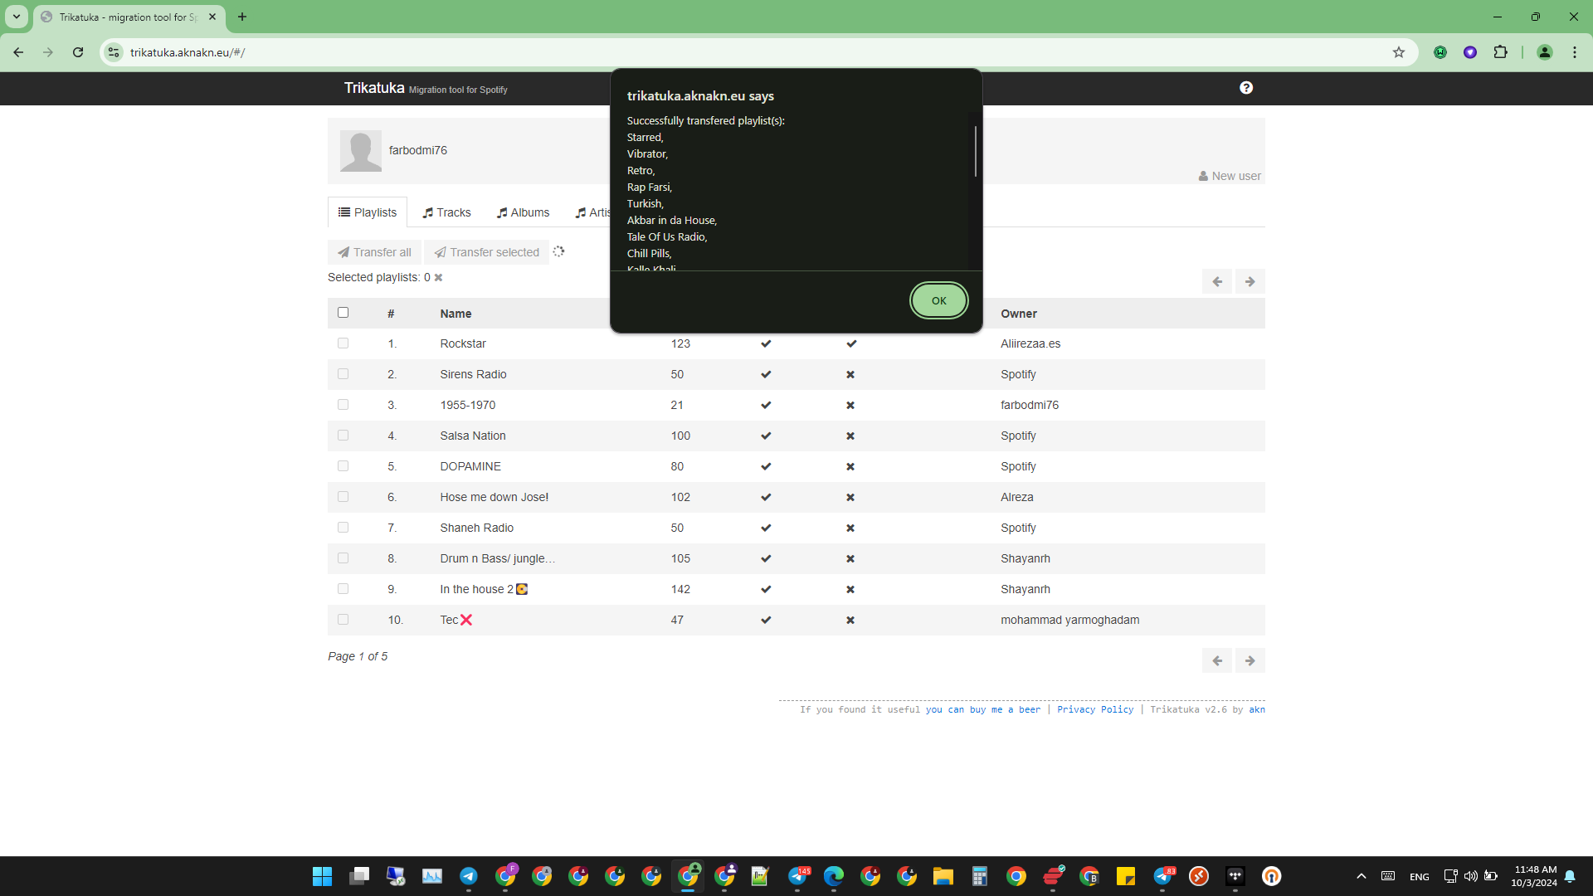Go forward in browser history
This screenshot has width=1593, height=896.
point(48,52)
